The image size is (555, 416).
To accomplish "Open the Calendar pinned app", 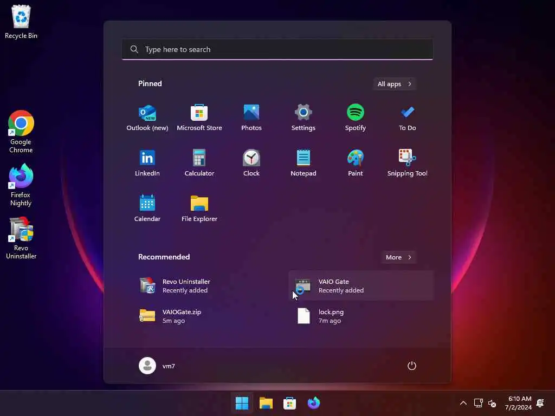I will coord(147,209).
